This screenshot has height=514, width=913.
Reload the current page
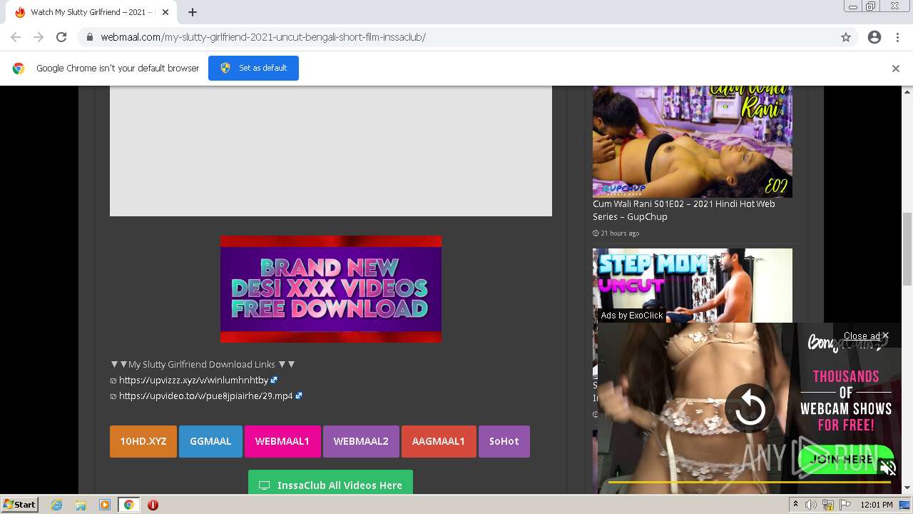coord(61,37)
